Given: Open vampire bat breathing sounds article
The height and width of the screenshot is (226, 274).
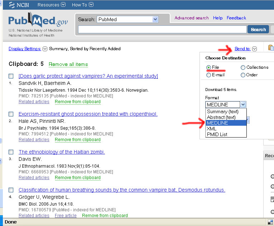Looking at the screenshot, I should pyautogui.click(x=122, y=190).
